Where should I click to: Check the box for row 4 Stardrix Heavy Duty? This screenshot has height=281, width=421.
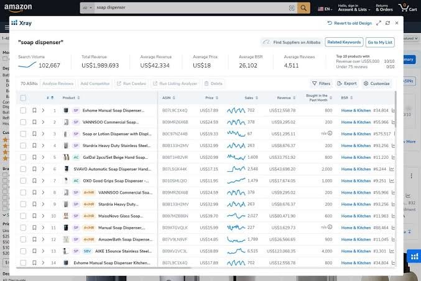[23, 145]
